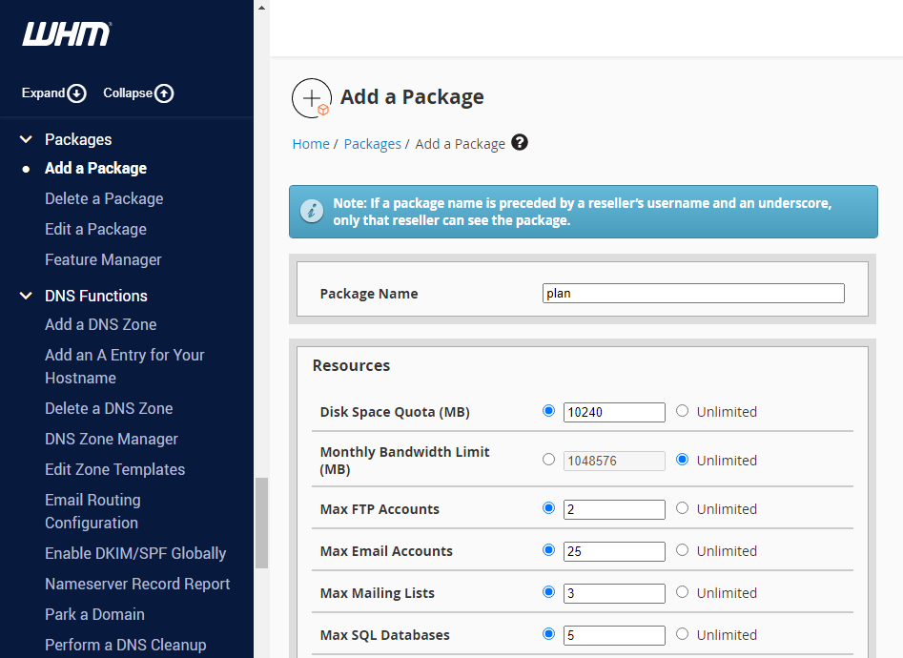The height and width of the screenshot is (658, 903).
Task: Select Max Mailing Lists numeric value radio
Action: pyautogui.click(x=549, y=592)
